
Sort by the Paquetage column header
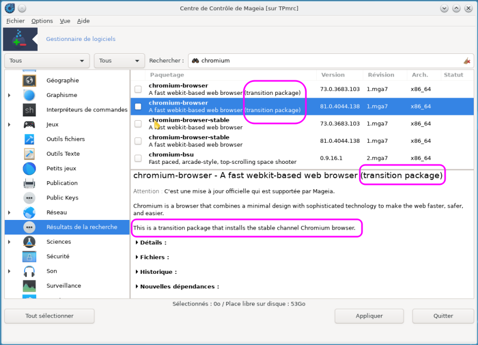coord(231,75)
